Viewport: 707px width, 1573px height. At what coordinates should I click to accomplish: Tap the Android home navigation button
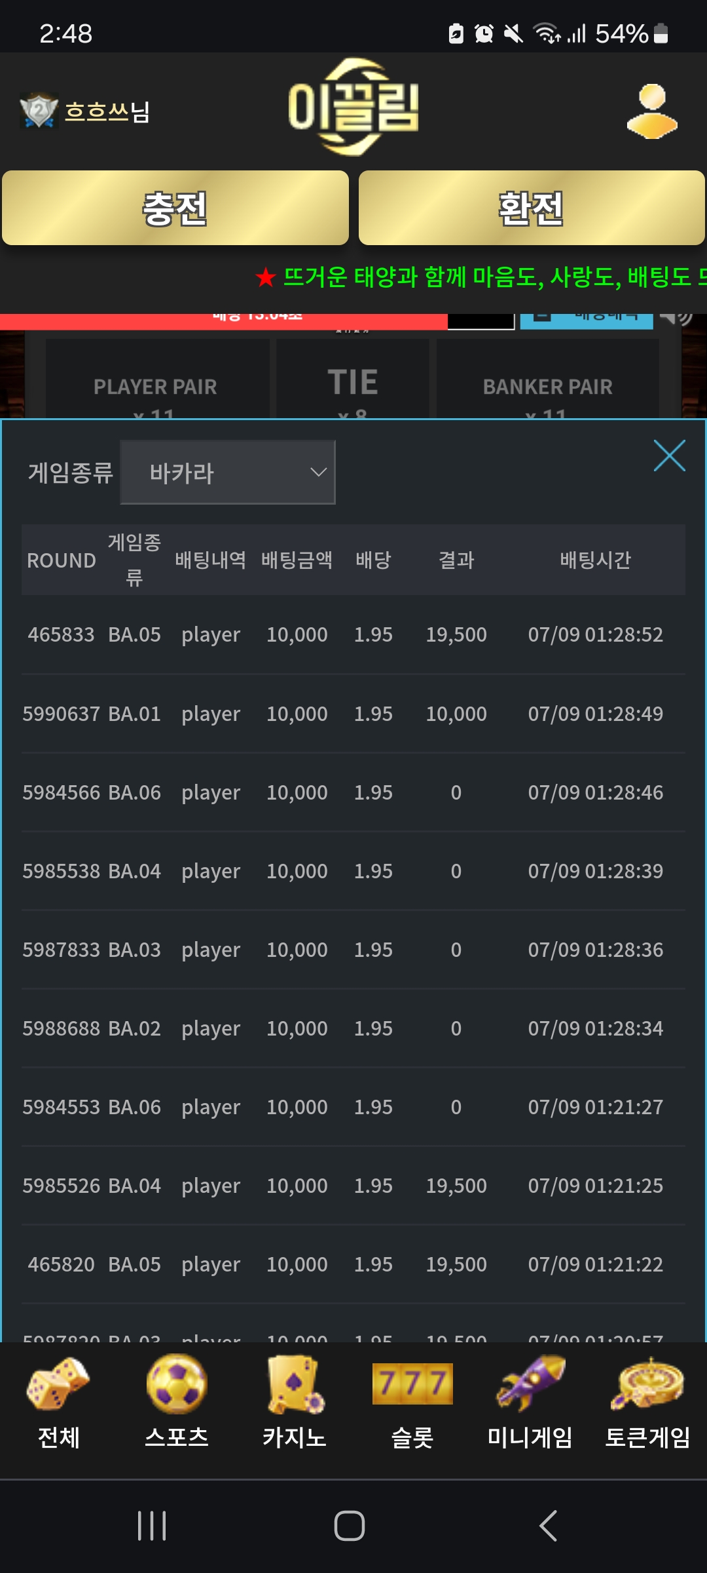coord(350,1526)
